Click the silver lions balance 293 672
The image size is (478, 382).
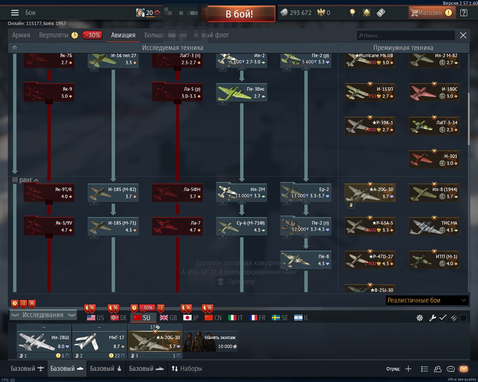296,13
